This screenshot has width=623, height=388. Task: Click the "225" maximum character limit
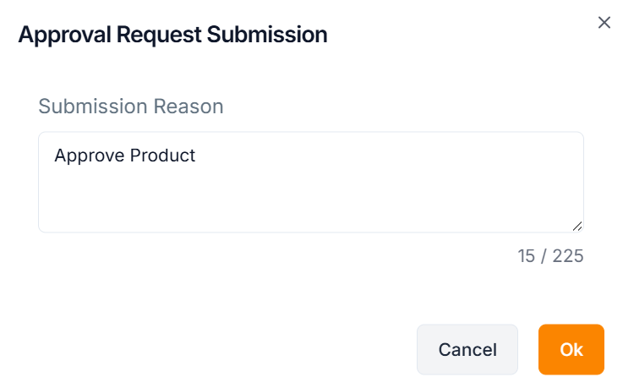(568, 255)
